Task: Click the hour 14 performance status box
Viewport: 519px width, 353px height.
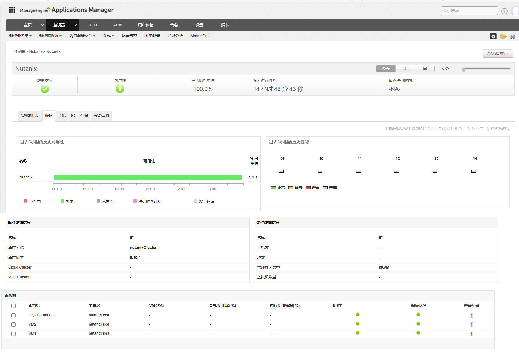Action: coord(473,172)
